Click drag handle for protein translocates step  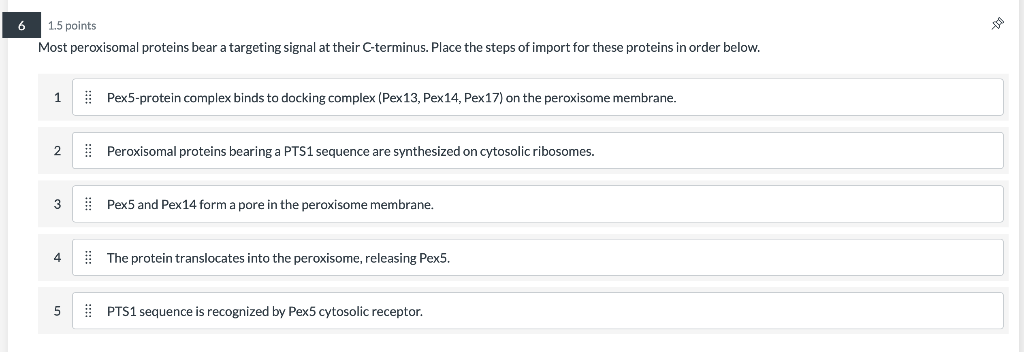[88, 258]
